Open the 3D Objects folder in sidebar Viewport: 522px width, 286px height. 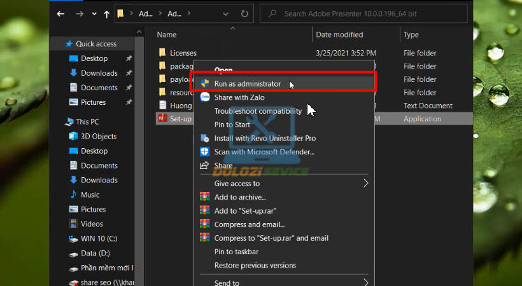pos(98,136)
